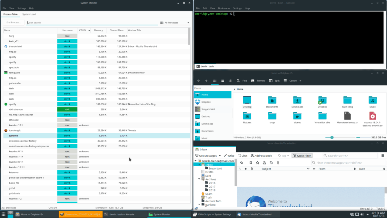Adjust the icon size slider in Dolphin

tap(332, 137)
